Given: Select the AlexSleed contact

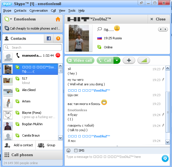Looking at the screenshot, I should point(30,92).
